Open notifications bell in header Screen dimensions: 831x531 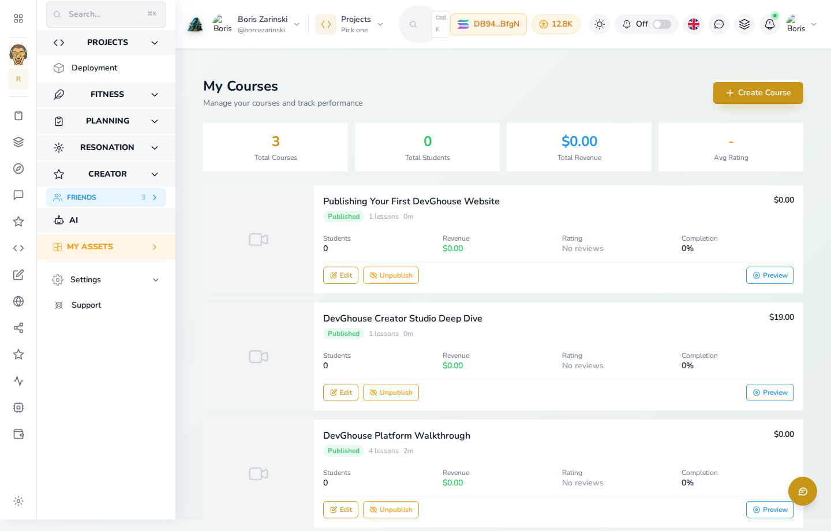(x=770, y=24)
